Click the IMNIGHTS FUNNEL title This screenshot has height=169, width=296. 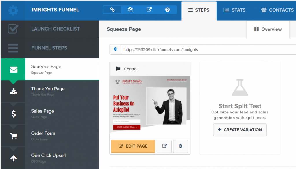(x=55, y=10)
